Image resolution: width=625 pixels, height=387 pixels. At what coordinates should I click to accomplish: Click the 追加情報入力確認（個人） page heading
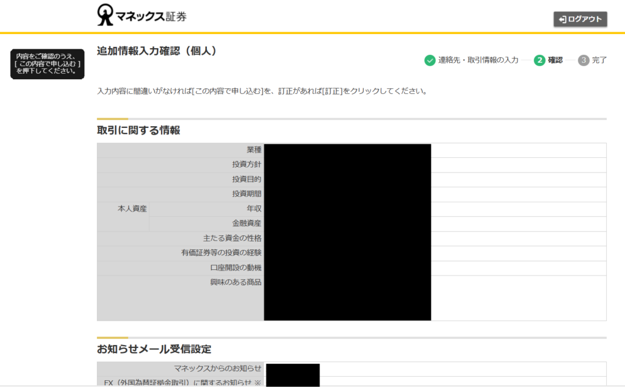[x=157, y=51]
